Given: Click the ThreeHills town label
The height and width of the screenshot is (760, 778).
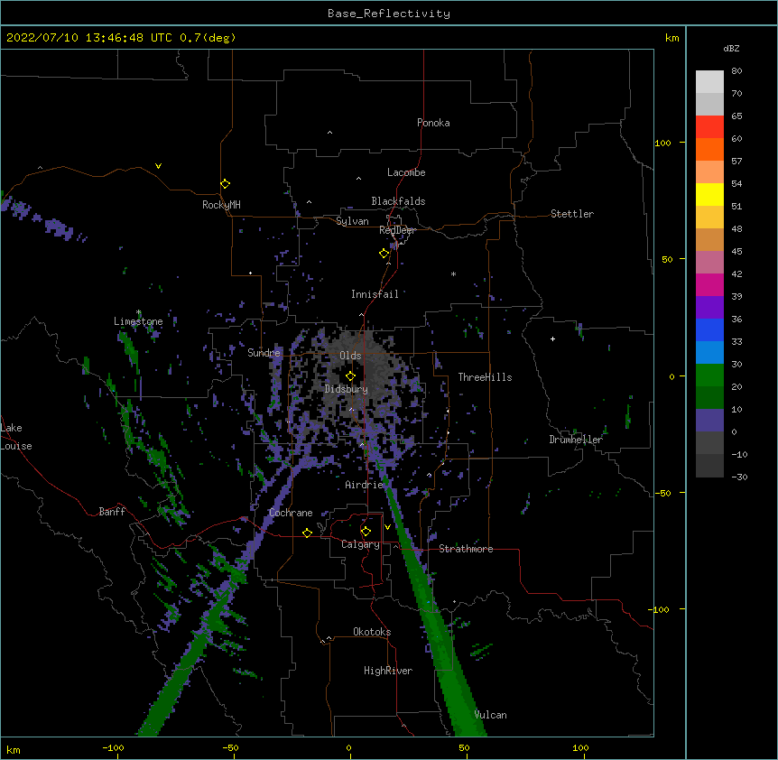Looking at the screenshot, I should pos(485,377).
